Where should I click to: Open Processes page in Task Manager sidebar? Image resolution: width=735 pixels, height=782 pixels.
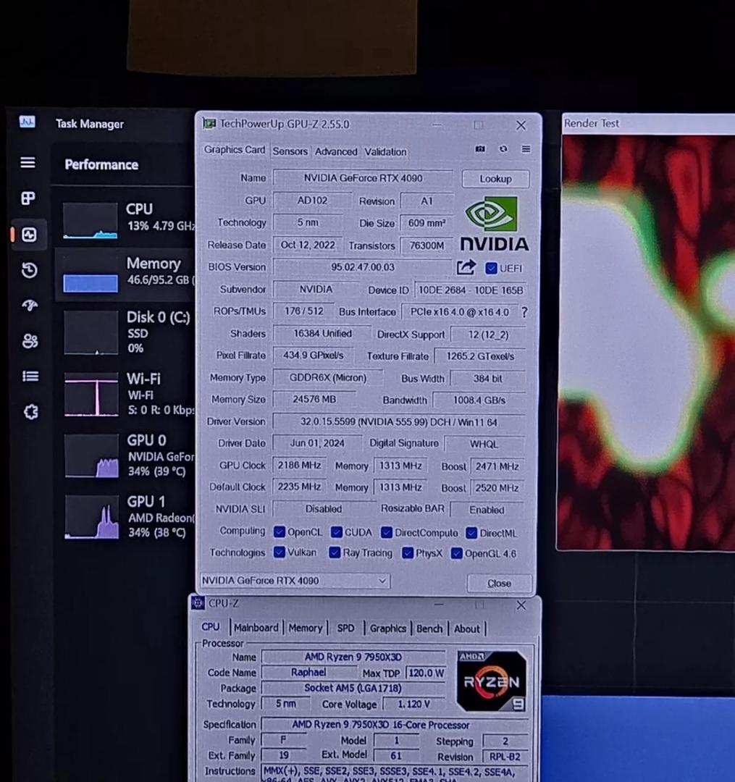pyautogui.click(x=28, y=198)
